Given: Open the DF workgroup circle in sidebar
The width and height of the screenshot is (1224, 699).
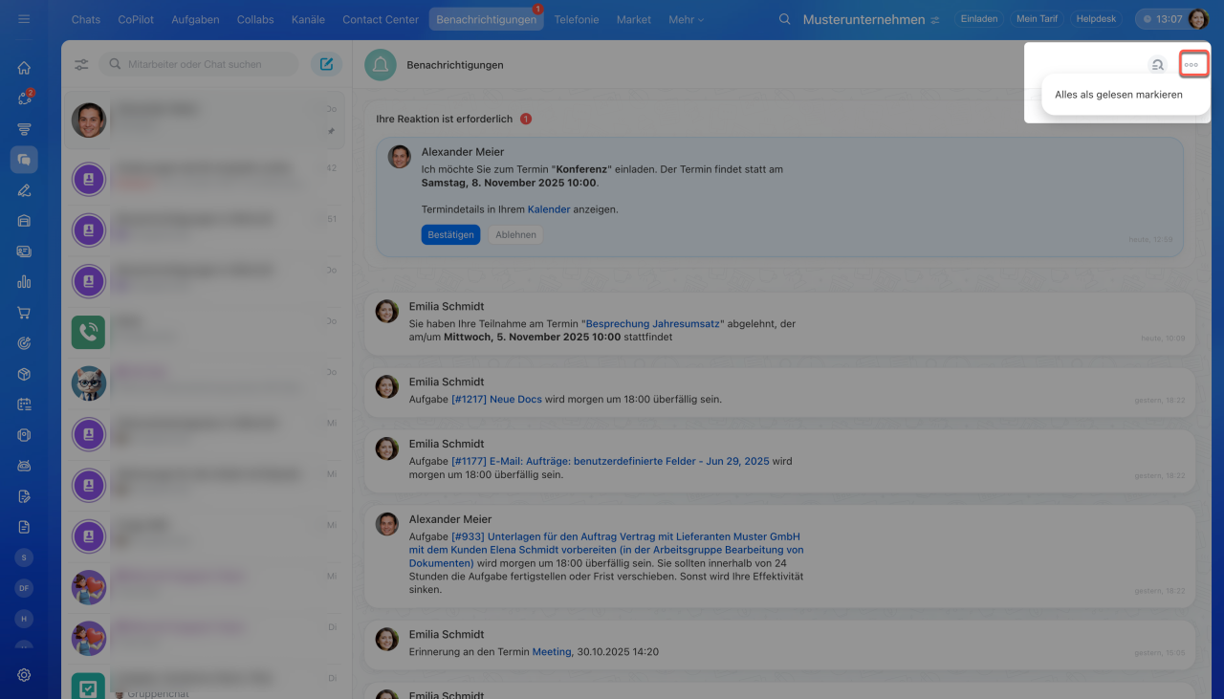Looking at the screenshot, I should [x=24, y=588].
